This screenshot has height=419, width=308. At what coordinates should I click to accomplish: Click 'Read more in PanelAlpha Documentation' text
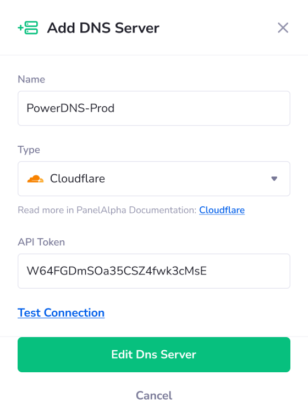(107, 210)
